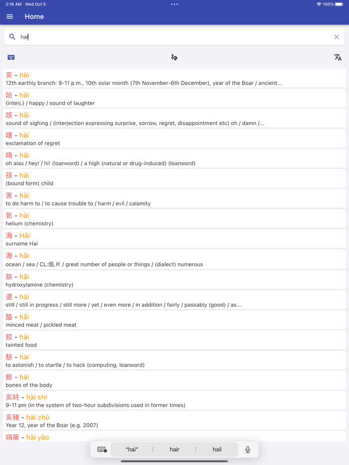Tap the three-dot multitasking control
The image size is (349, 465).
[174, 4]
